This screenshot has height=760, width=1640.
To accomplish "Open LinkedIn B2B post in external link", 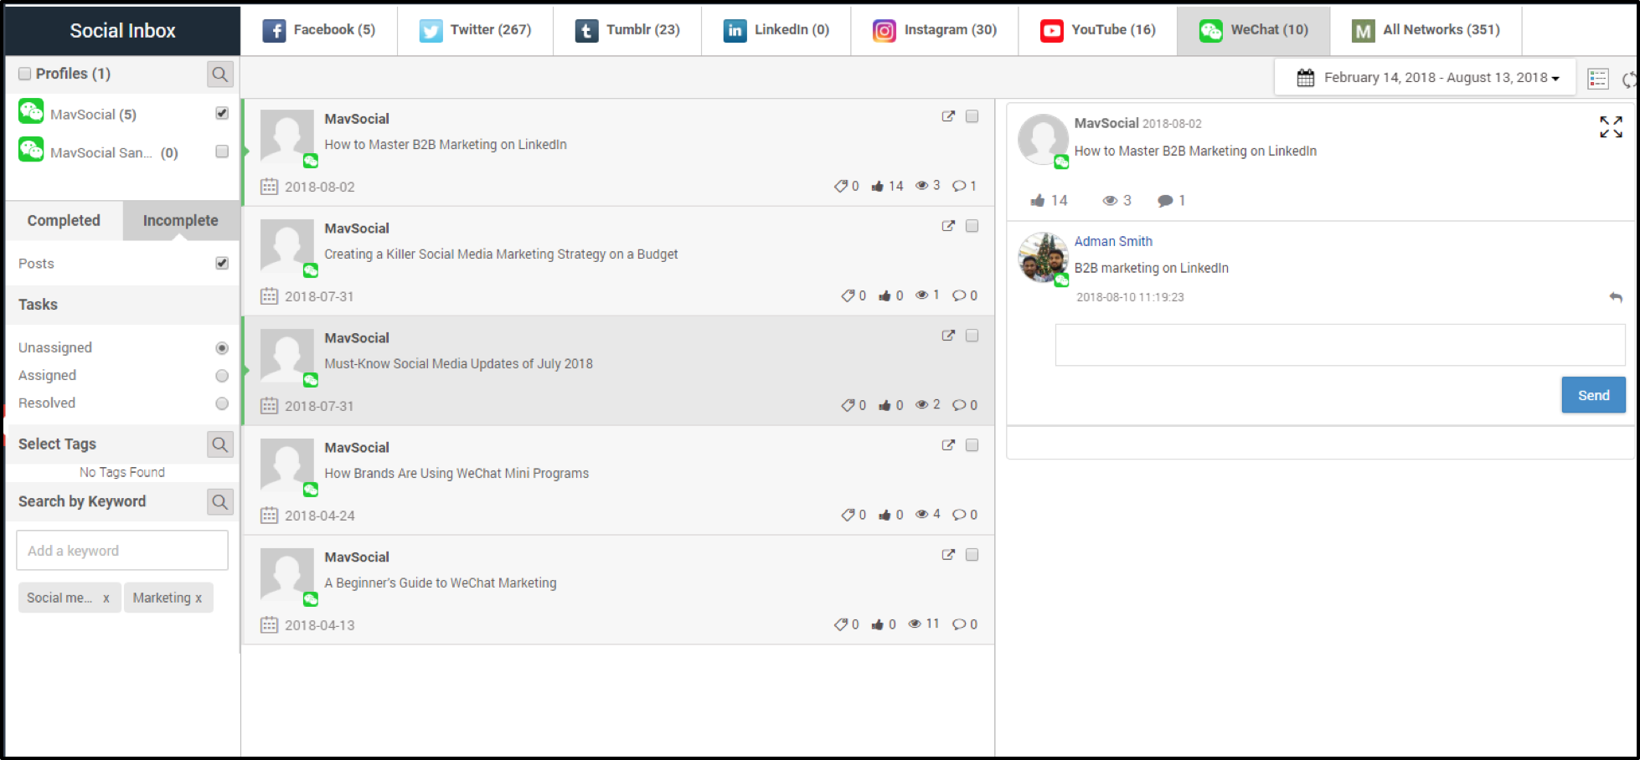I will [x=947, y=116].
